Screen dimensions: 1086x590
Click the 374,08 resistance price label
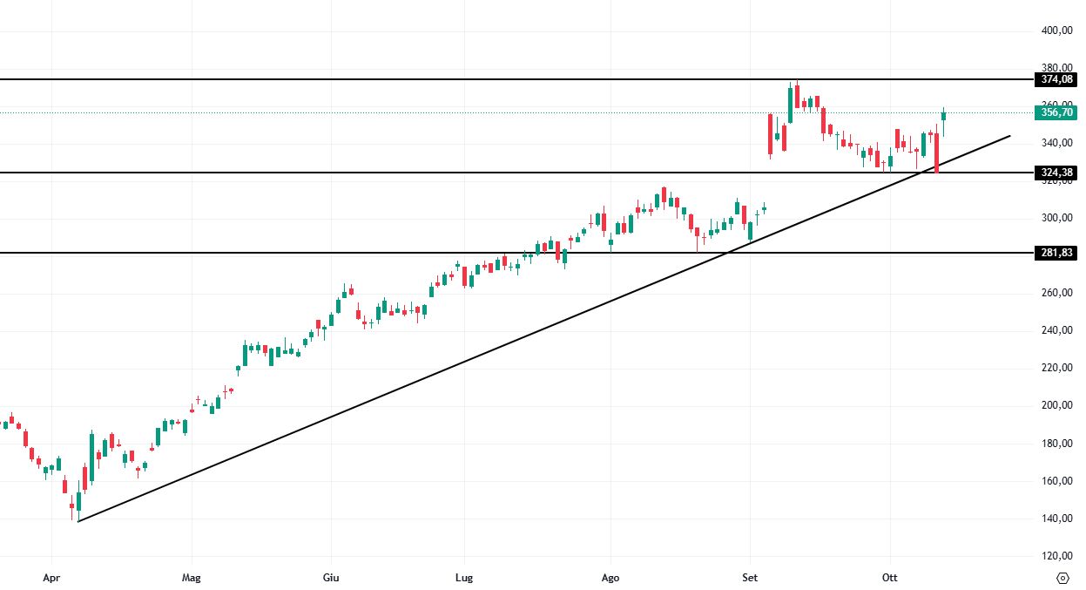pyautogui.click(x=1057, y=79)
